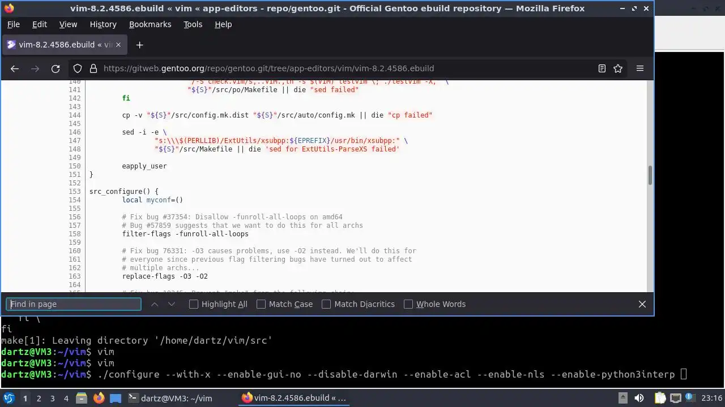Viewport: 725px width, 407px height.
Task: Close the vim-8.2.4586.ebuild tab
Action: [118, 45]
